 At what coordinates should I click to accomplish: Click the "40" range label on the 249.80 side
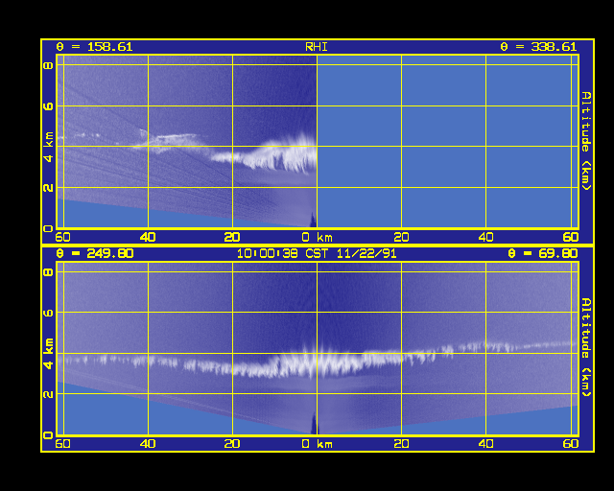pos(148,444)
